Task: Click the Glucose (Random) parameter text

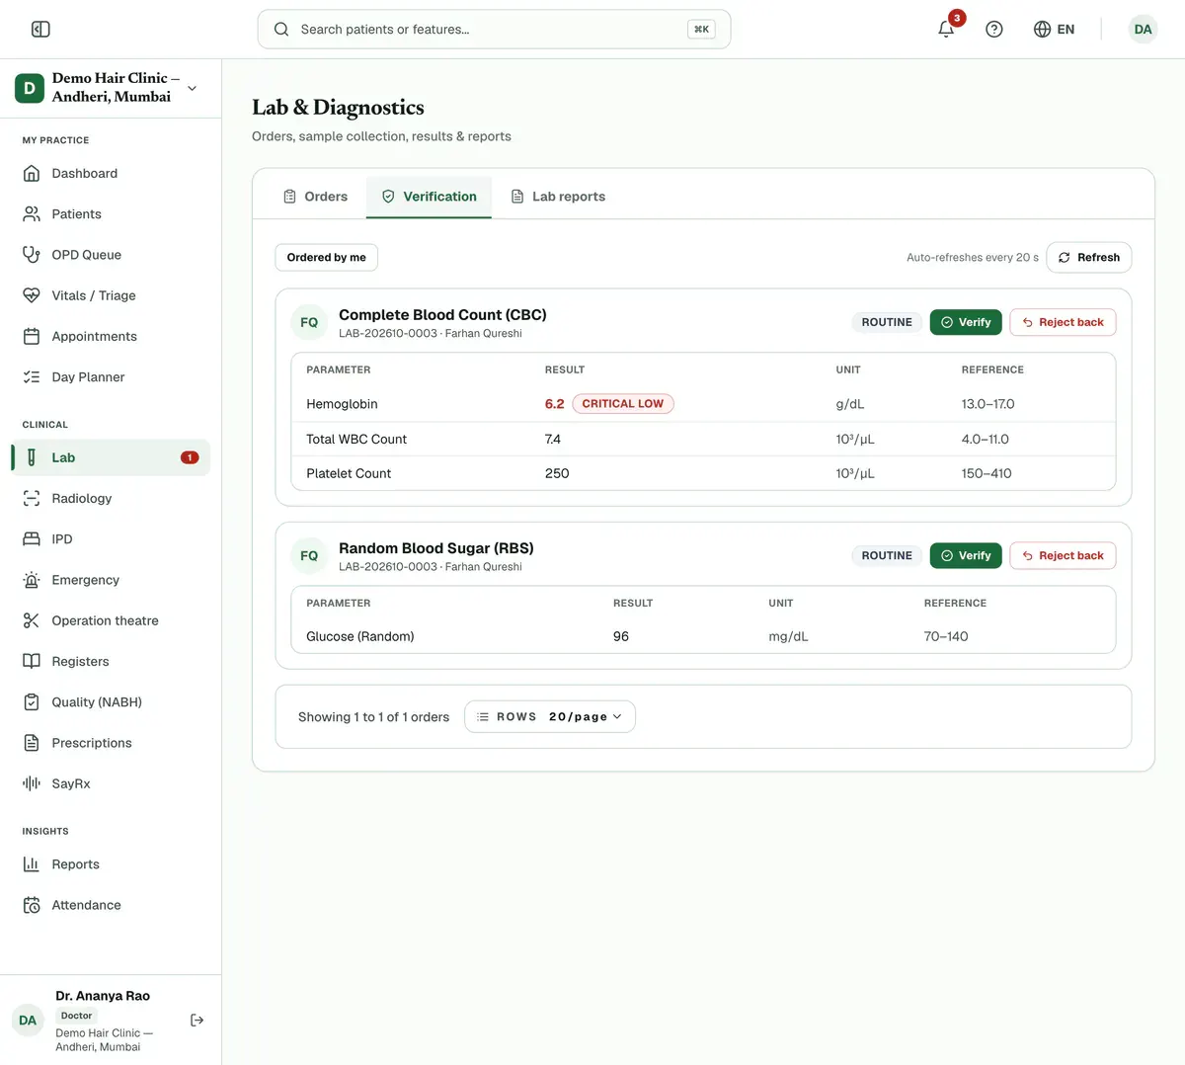Action: [360, 636]
